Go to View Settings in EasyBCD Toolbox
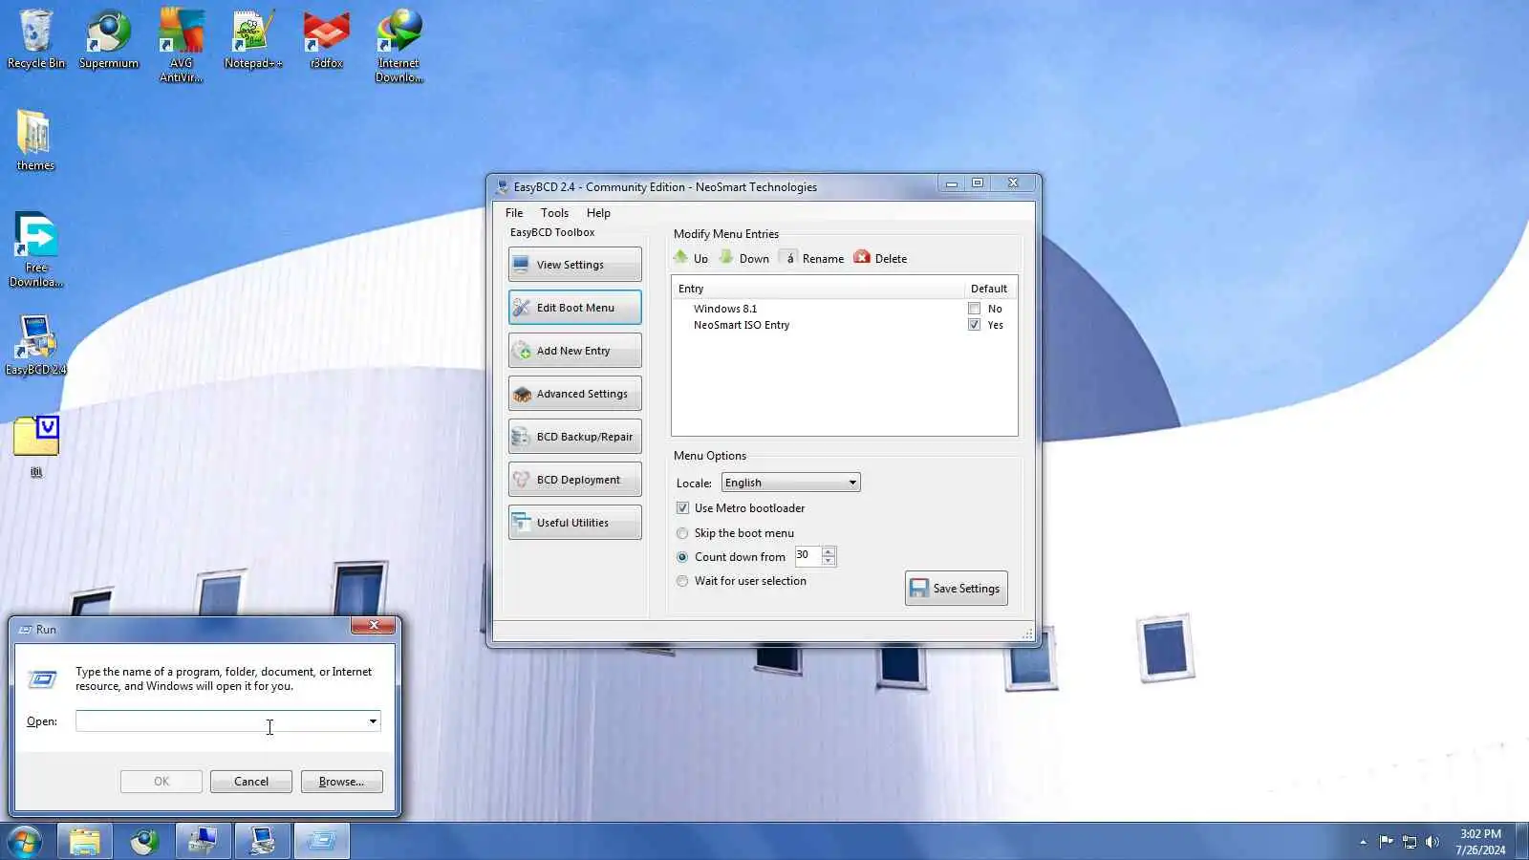 click(x=575, y=265)
